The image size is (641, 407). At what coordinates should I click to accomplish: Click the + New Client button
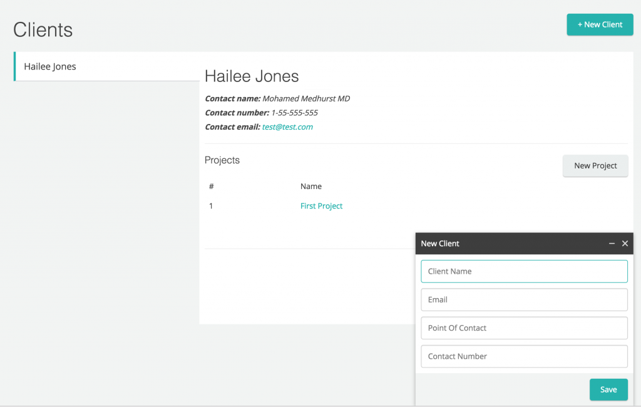[599, 24]
